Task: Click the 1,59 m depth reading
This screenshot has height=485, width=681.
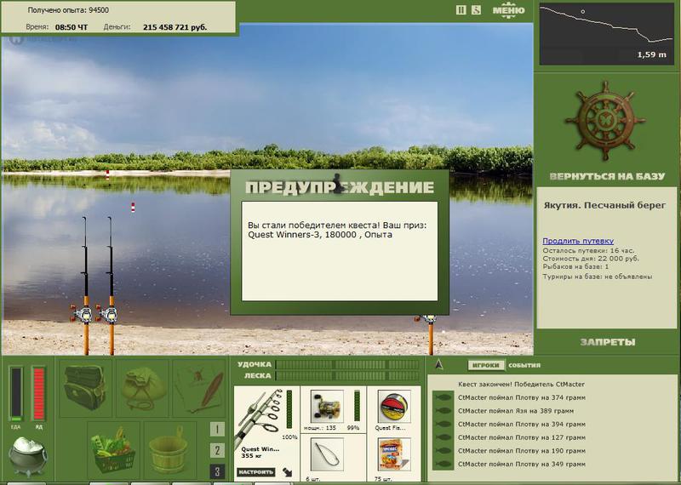Action: [651, 55]
